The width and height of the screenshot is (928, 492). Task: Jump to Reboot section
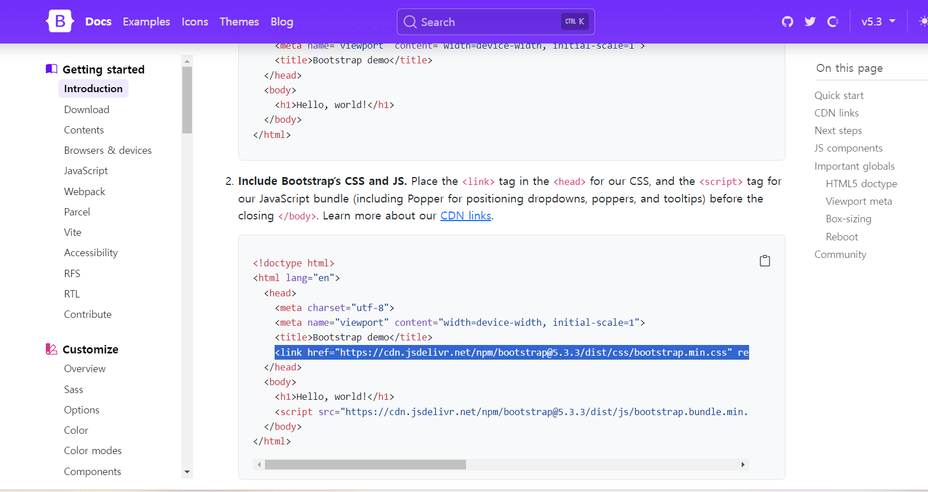842,237
